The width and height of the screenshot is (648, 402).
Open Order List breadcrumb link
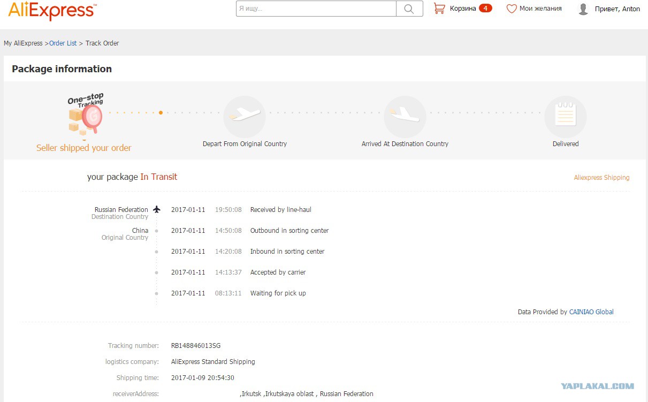pyautogui.click(x=63, y=43)
